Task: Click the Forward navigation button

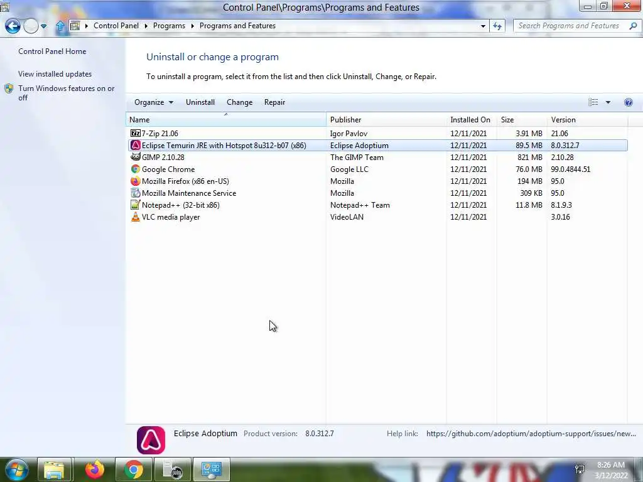Action: coord(31,26)
